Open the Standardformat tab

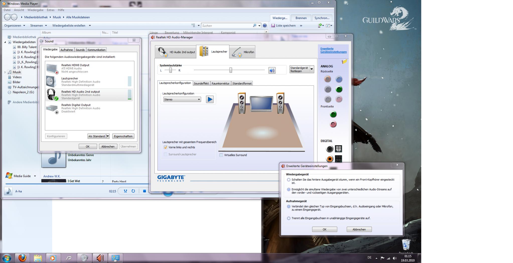(242, 83)
